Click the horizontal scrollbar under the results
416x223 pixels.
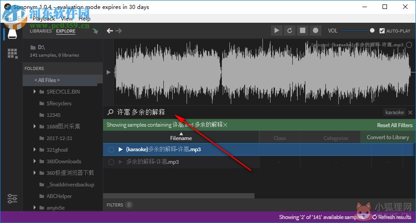179,196
